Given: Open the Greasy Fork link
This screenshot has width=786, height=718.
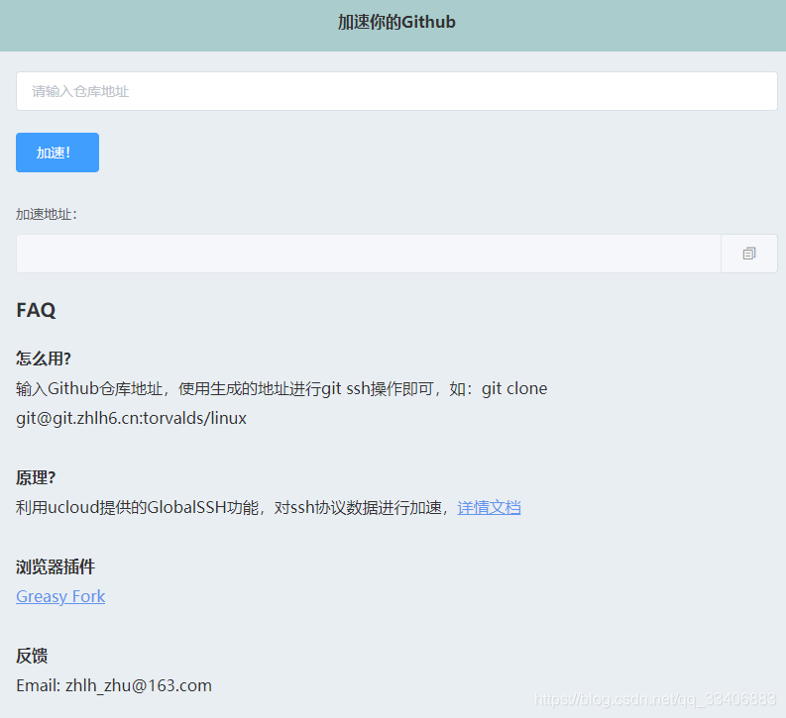Looking at the screenshot, I should pyautogui.click(x=60, y=596).
